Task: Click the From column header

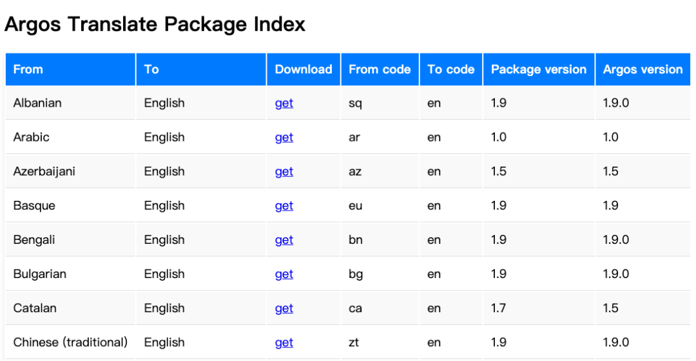Action: coord(28,69)
